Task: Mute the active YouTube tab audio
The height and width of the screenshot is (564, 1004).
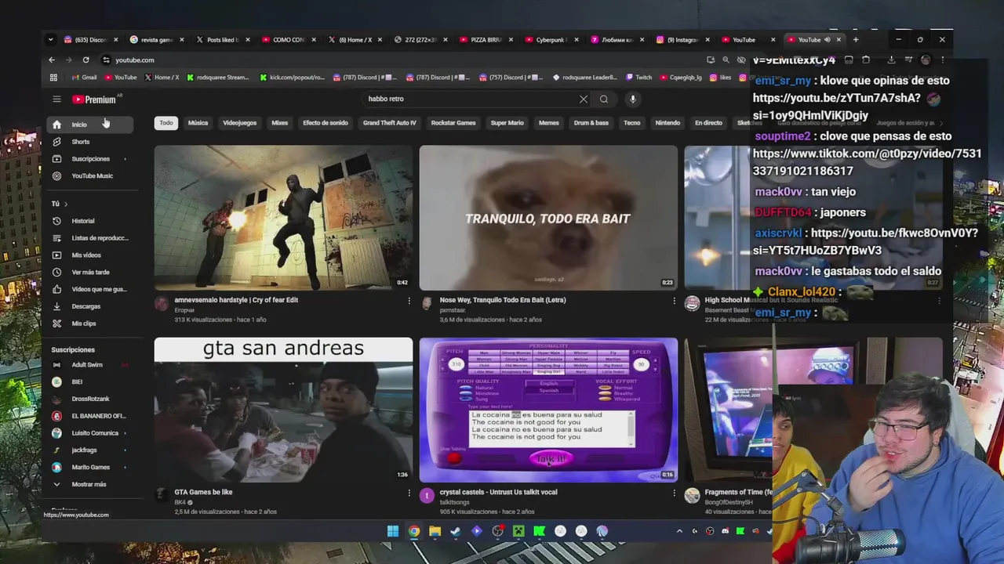Action: coord(827,40)
